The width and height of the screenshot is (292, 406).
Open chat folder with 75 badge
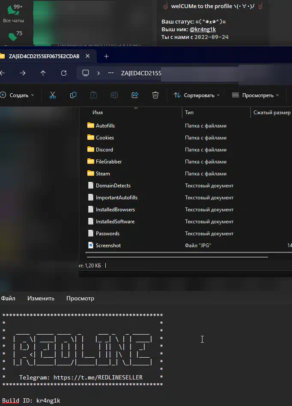15,36
